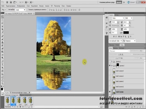Select the Eyedropper tool
This screenshot has height=109, width=146.
(3, 32)
